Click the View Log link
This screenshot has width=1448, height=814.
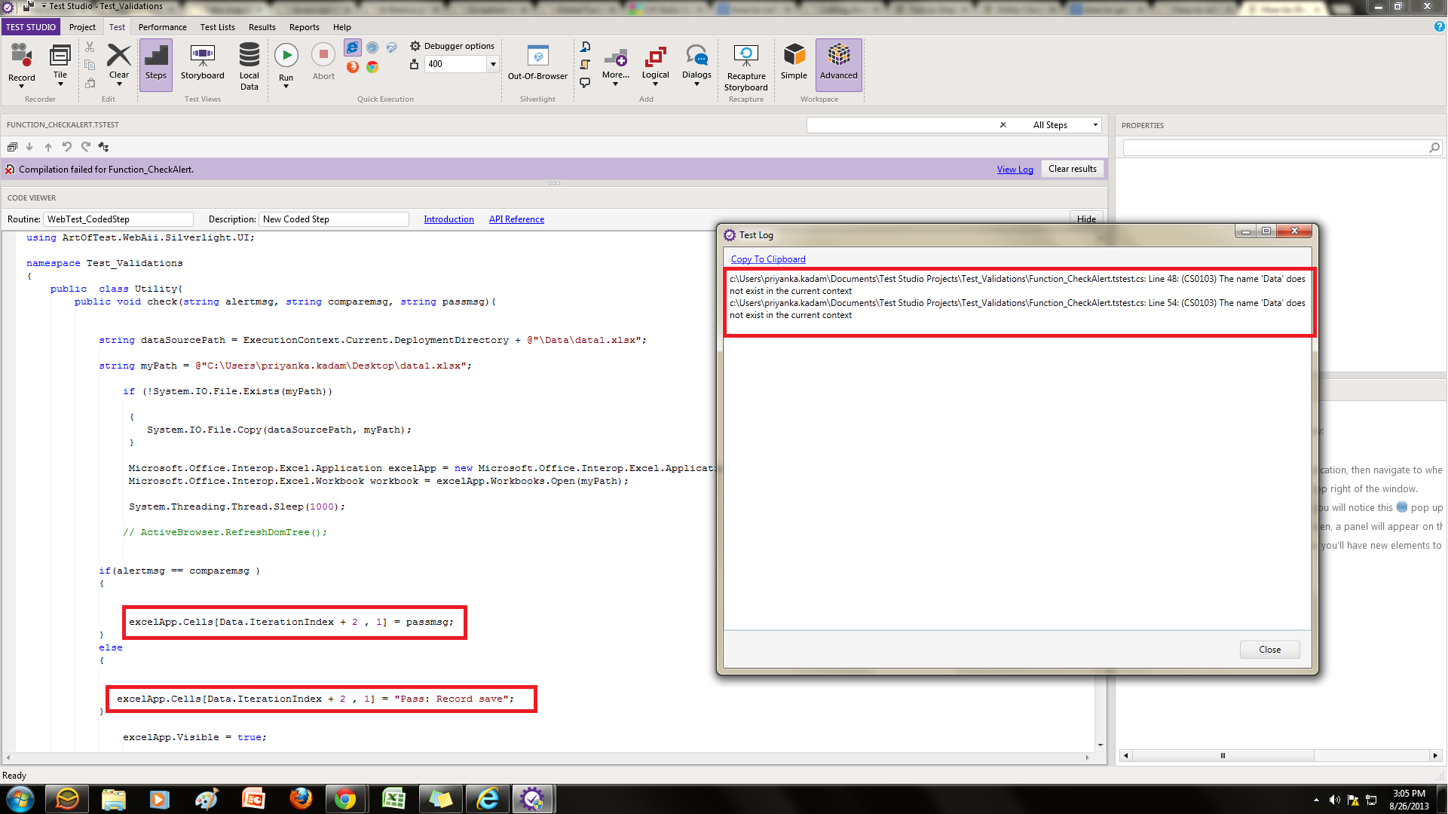pyautogui.click(x=1015, y=170)
